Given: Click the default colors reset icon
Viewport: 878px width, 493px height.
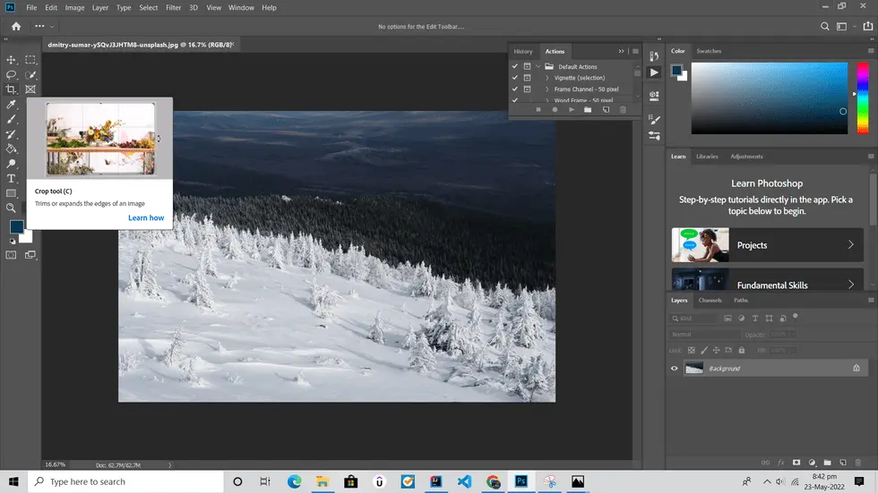Looking at the screenshot, I should pos(13,242).
